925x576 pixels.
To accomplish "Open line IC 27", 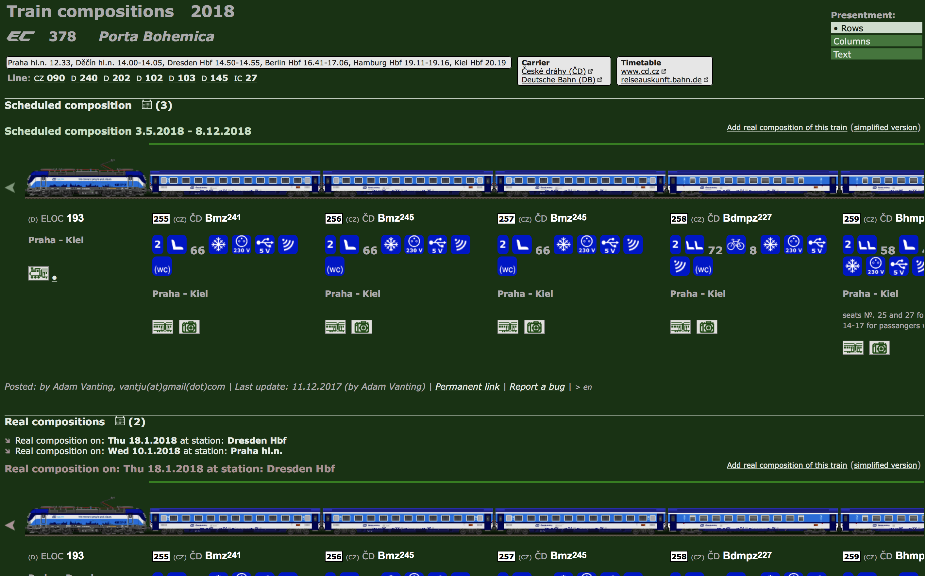I will pos(245,78).
